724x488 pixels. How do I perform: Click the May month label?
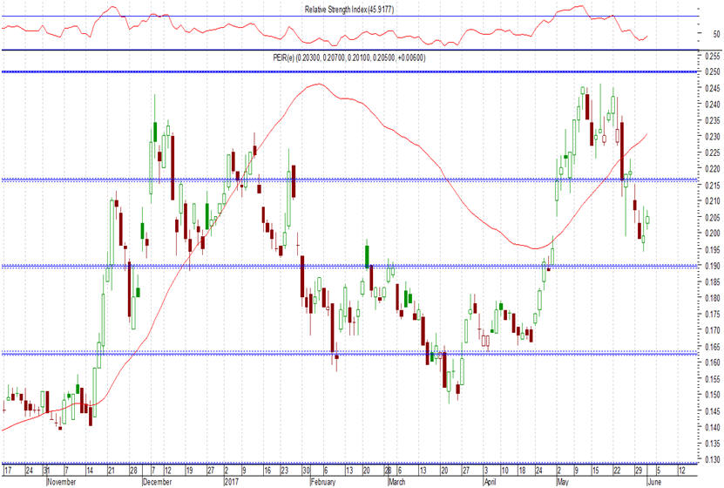tap(563, 482)
